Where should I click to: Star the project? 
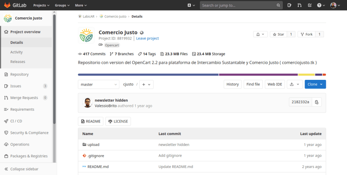point(278,34)
